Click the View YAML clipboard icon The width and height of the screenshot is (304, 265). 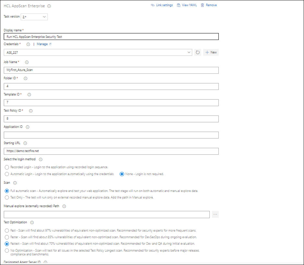pyautogui.click(x=179, y=5)
